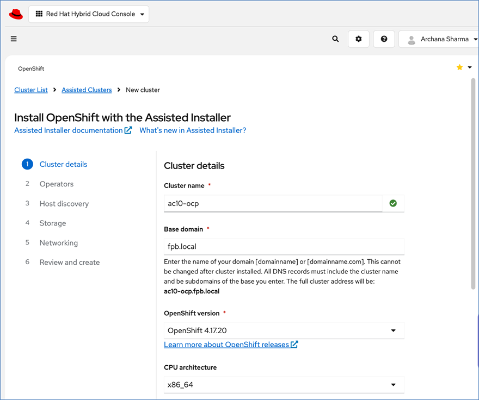This screenshot has width=479, height=400.
Task: Open Learn more about OpenShift releases link
Action: click(231, 345)
